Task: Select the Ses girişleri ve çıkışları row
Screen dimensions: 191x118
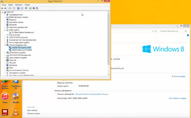Action: point(17,73)
